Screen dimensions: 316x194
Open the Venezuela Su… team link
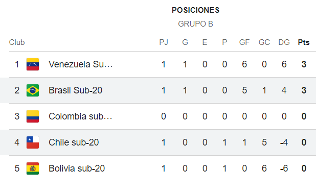click(x=81, y=64)
